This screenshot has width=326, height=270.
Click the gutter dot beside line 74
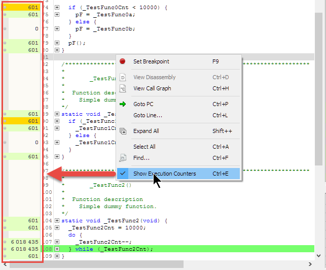pyautogui.click(x=5, y=8)
